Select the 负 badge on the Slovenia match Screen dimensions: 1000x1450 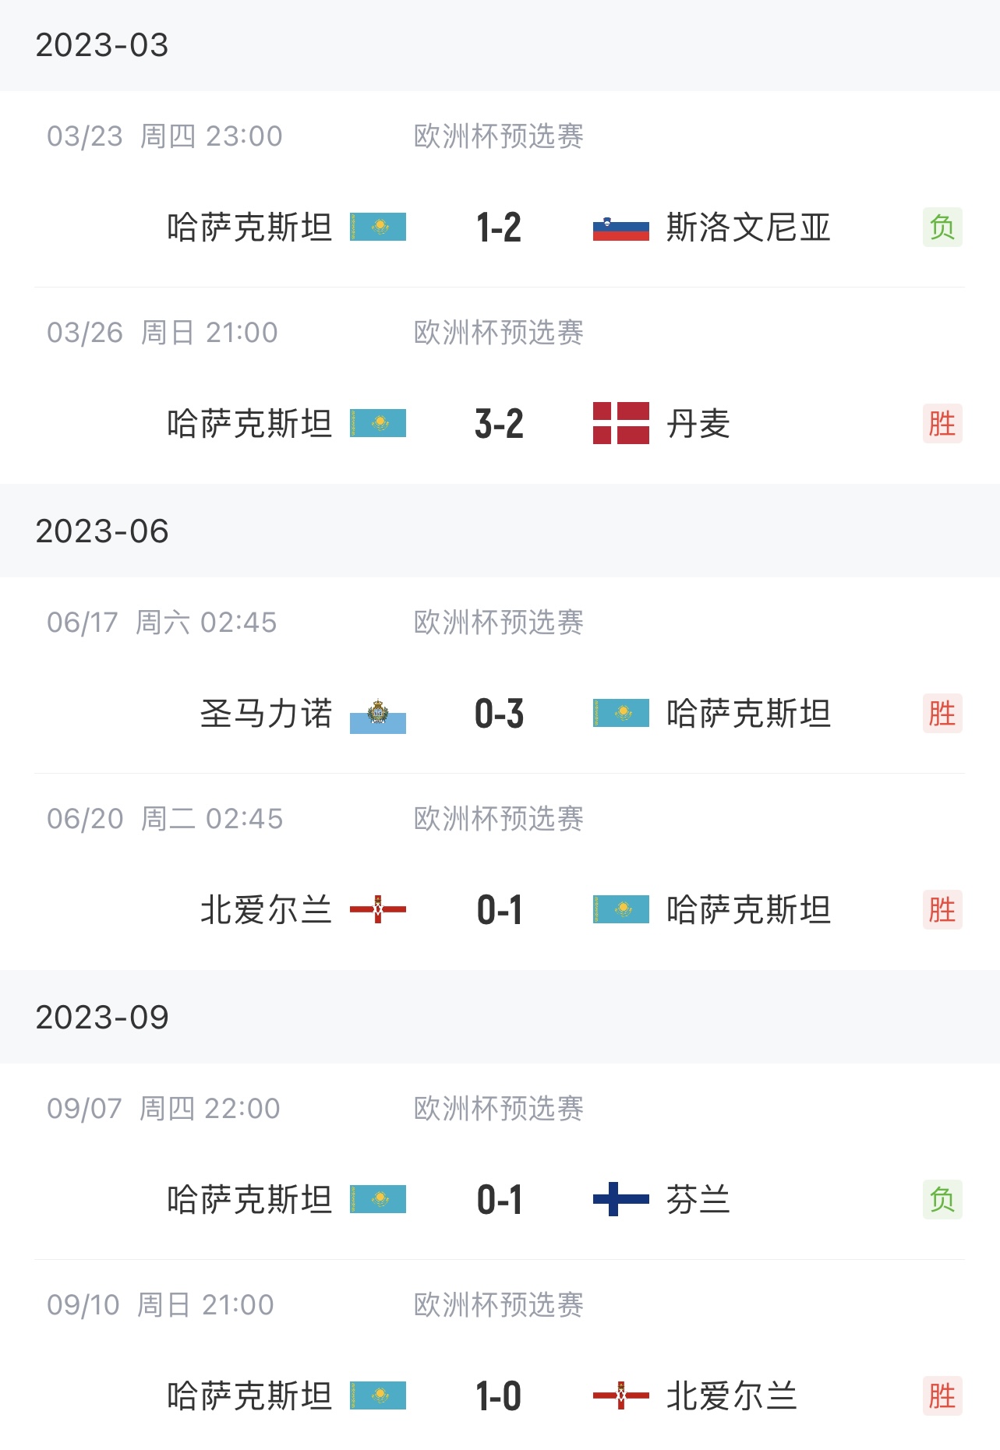(942, 228)
